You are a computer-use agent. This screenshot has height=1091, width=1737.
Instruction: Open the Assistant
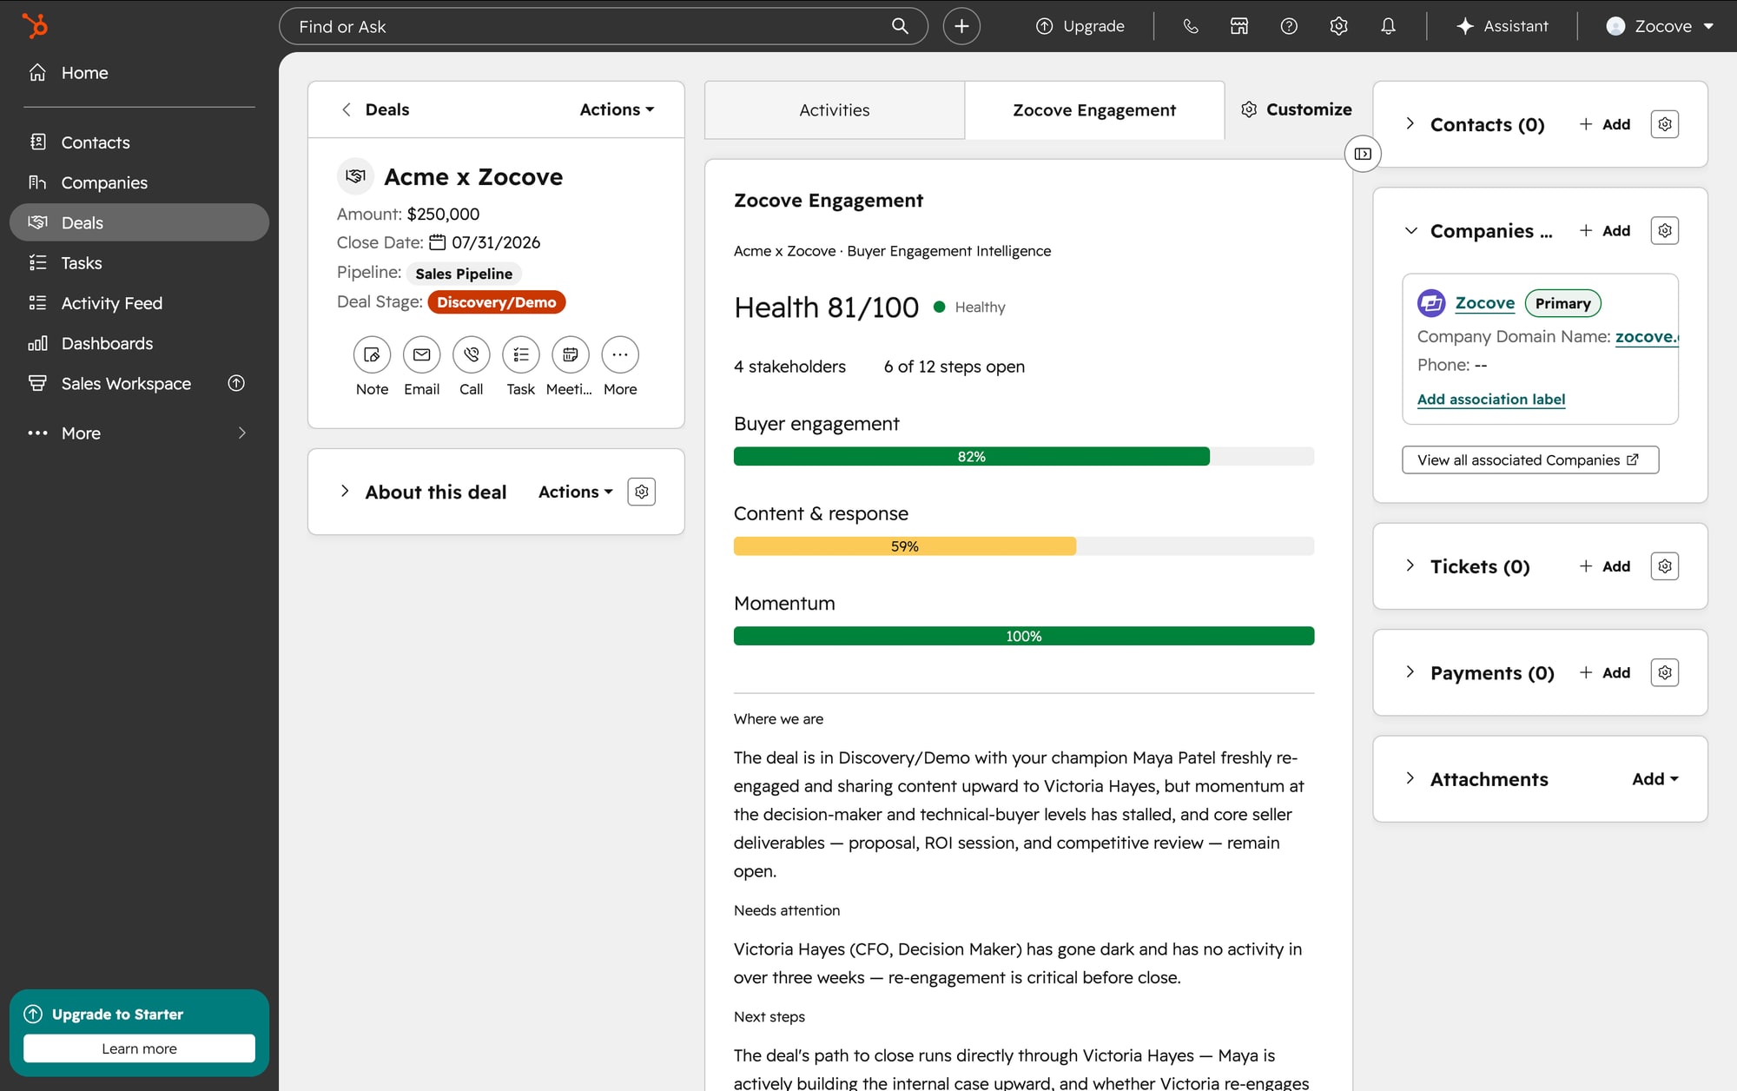(x=1503, y=26)
